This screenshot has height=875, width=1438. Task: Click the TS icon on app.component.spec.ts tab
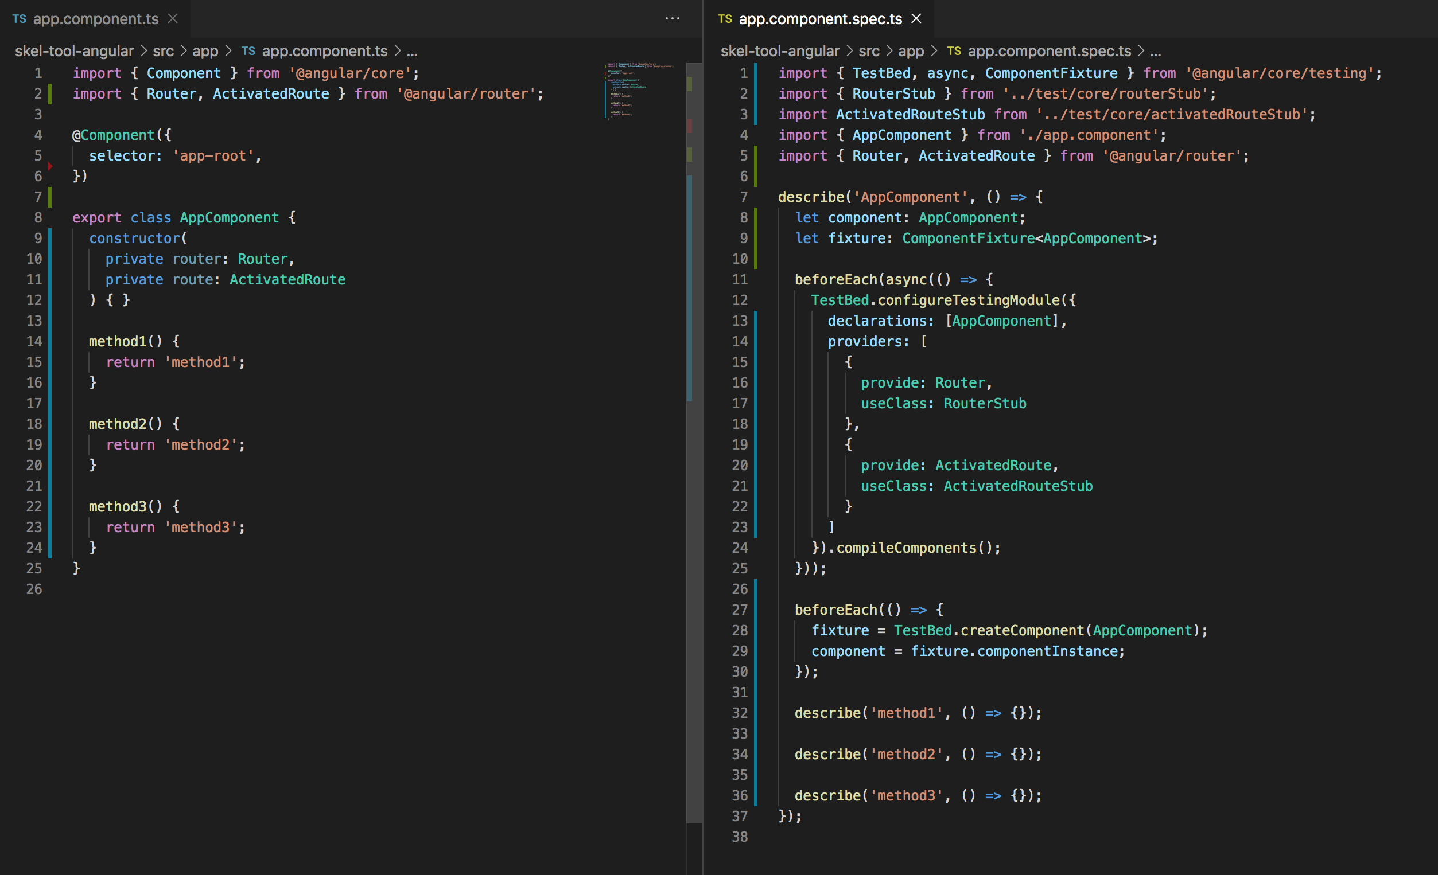coord(725,19)
